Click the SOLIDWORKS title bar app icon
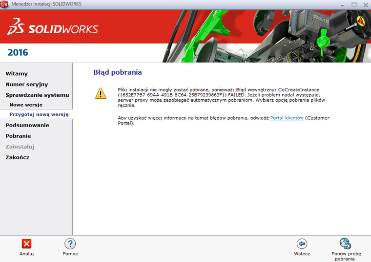Image resolution: width=371 pixels, height=262 pixels. click(4, 4)
